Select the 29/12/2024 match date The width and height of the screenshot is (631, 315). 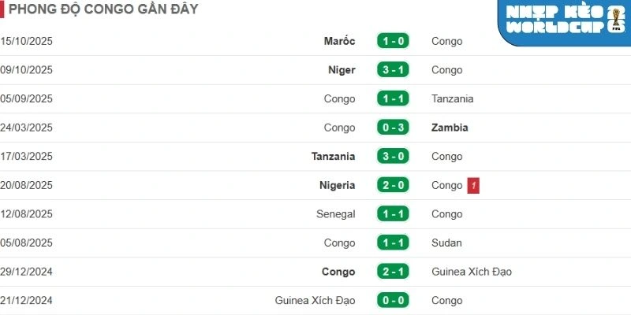[x=26, y=272]
